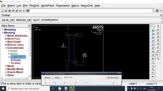Click the Report Generator icon
Viewport: 163px width, 91px height.
(20, 11)
